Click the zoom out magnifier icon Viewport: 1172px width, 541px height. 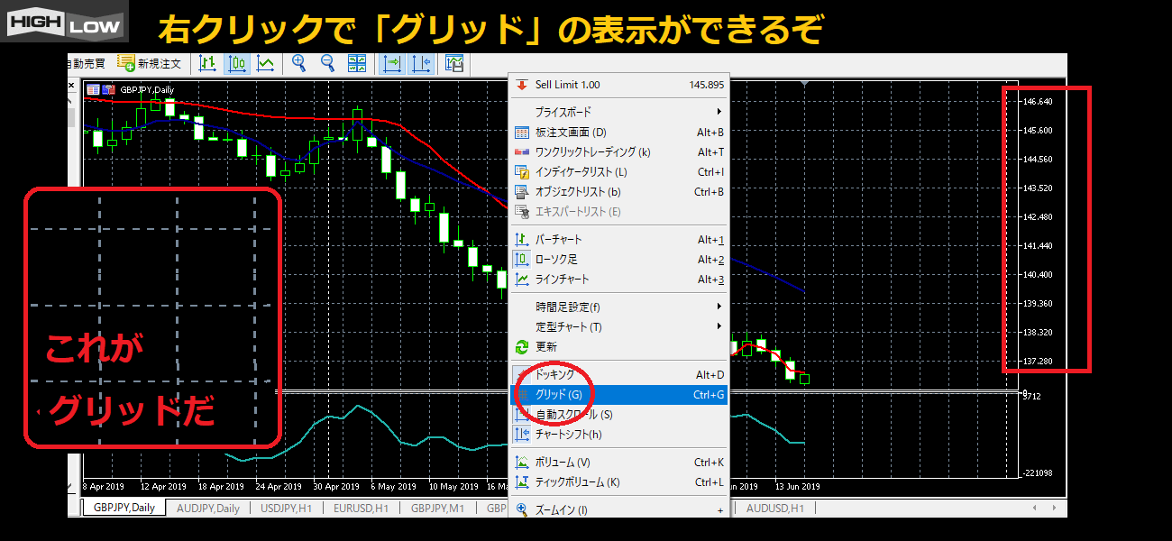[x=327, y=64]
